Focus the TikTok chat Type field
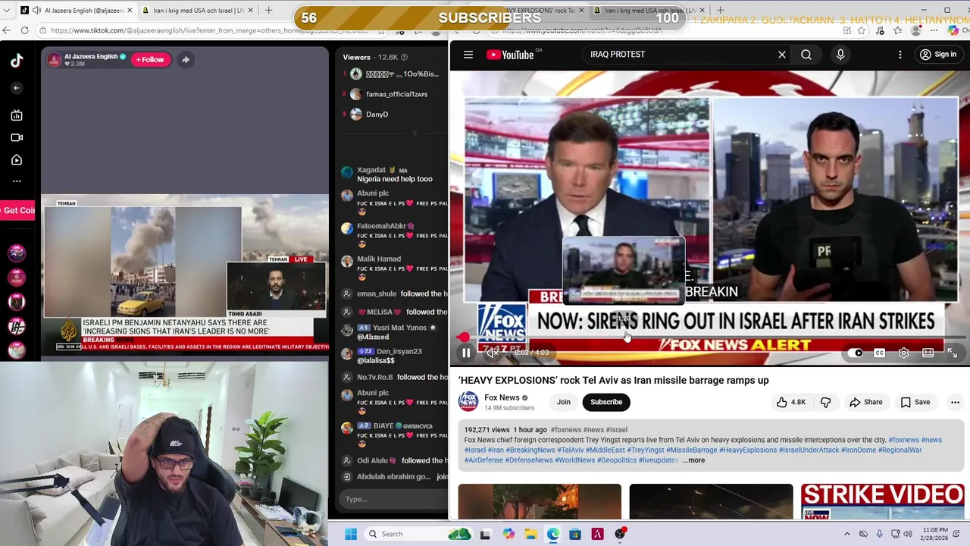The image size is (970, 546). (393, 499)
